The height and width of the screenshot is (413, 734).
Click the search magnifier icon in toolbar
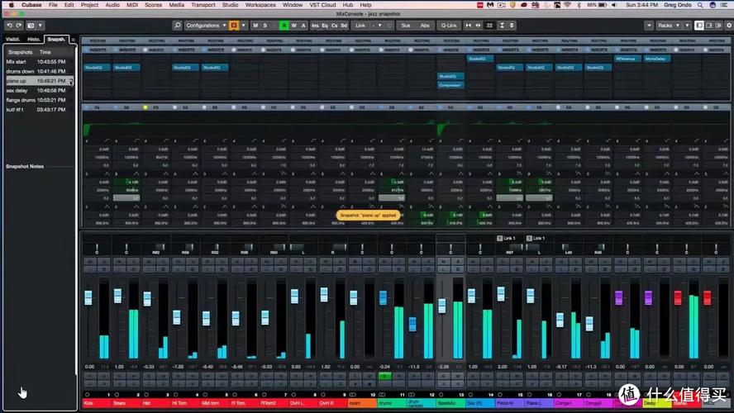click(x=178, y=26)
